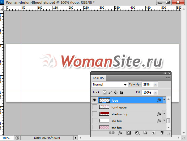Click the delete layer trash icon
This screenshot has height=141, width=187.
[162, 133]
